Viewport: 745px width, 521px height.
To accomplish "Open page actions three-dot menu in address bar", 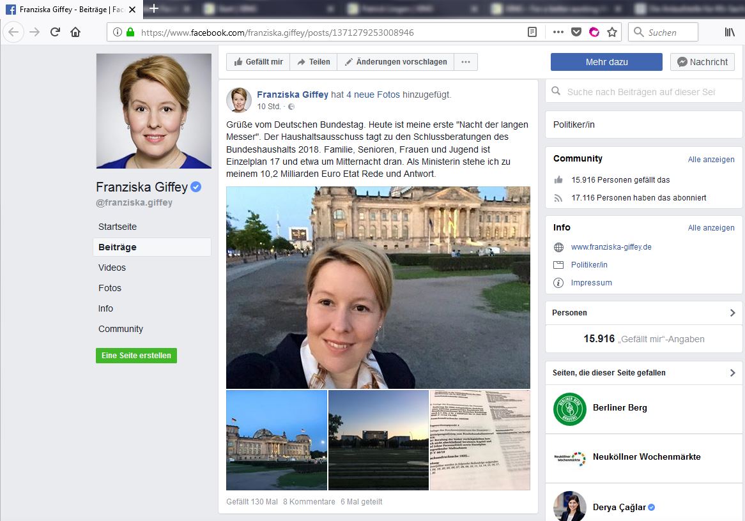I will (558, 33).
